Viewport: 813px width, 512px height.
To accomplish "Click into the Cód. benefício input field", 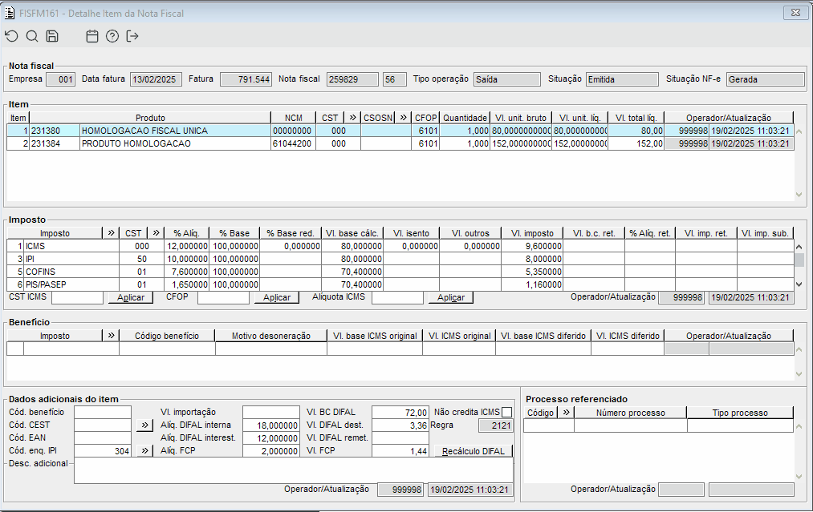I will pos(103,412).
